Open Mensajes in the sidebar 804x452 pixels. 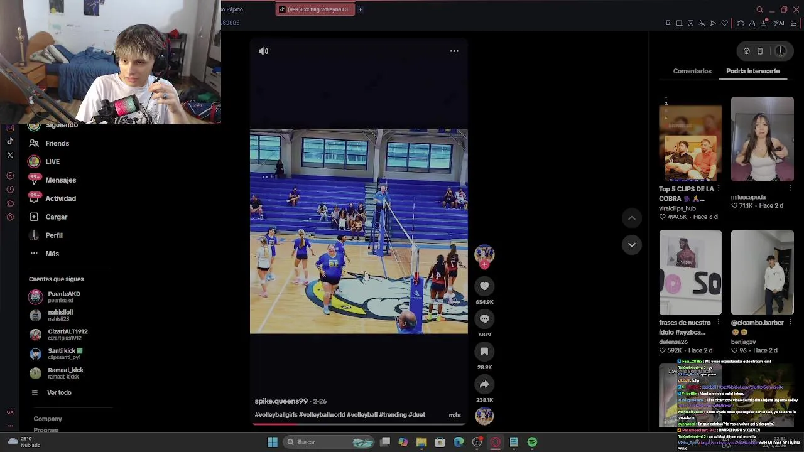tap(52, 180)
